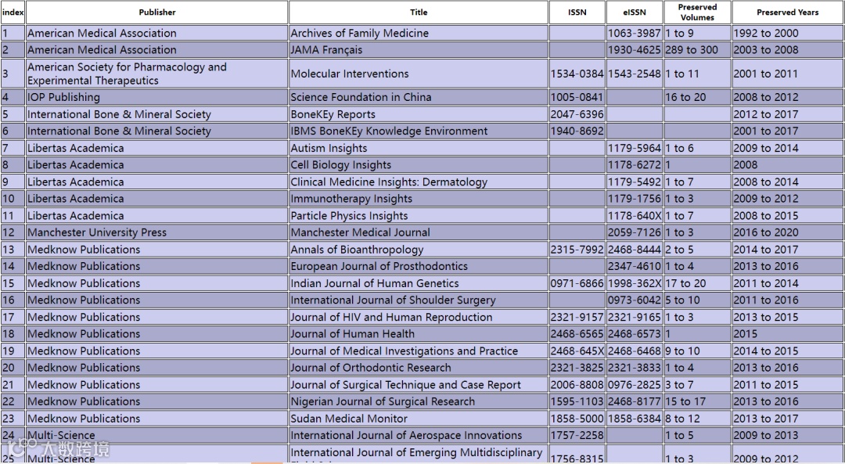Select the Sudan Medical Monitor title cell

(419, 419)
